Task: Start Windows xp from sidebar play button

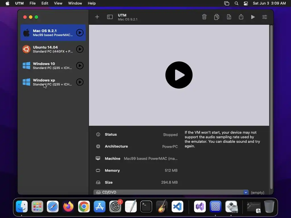Action: pos(80,82)
